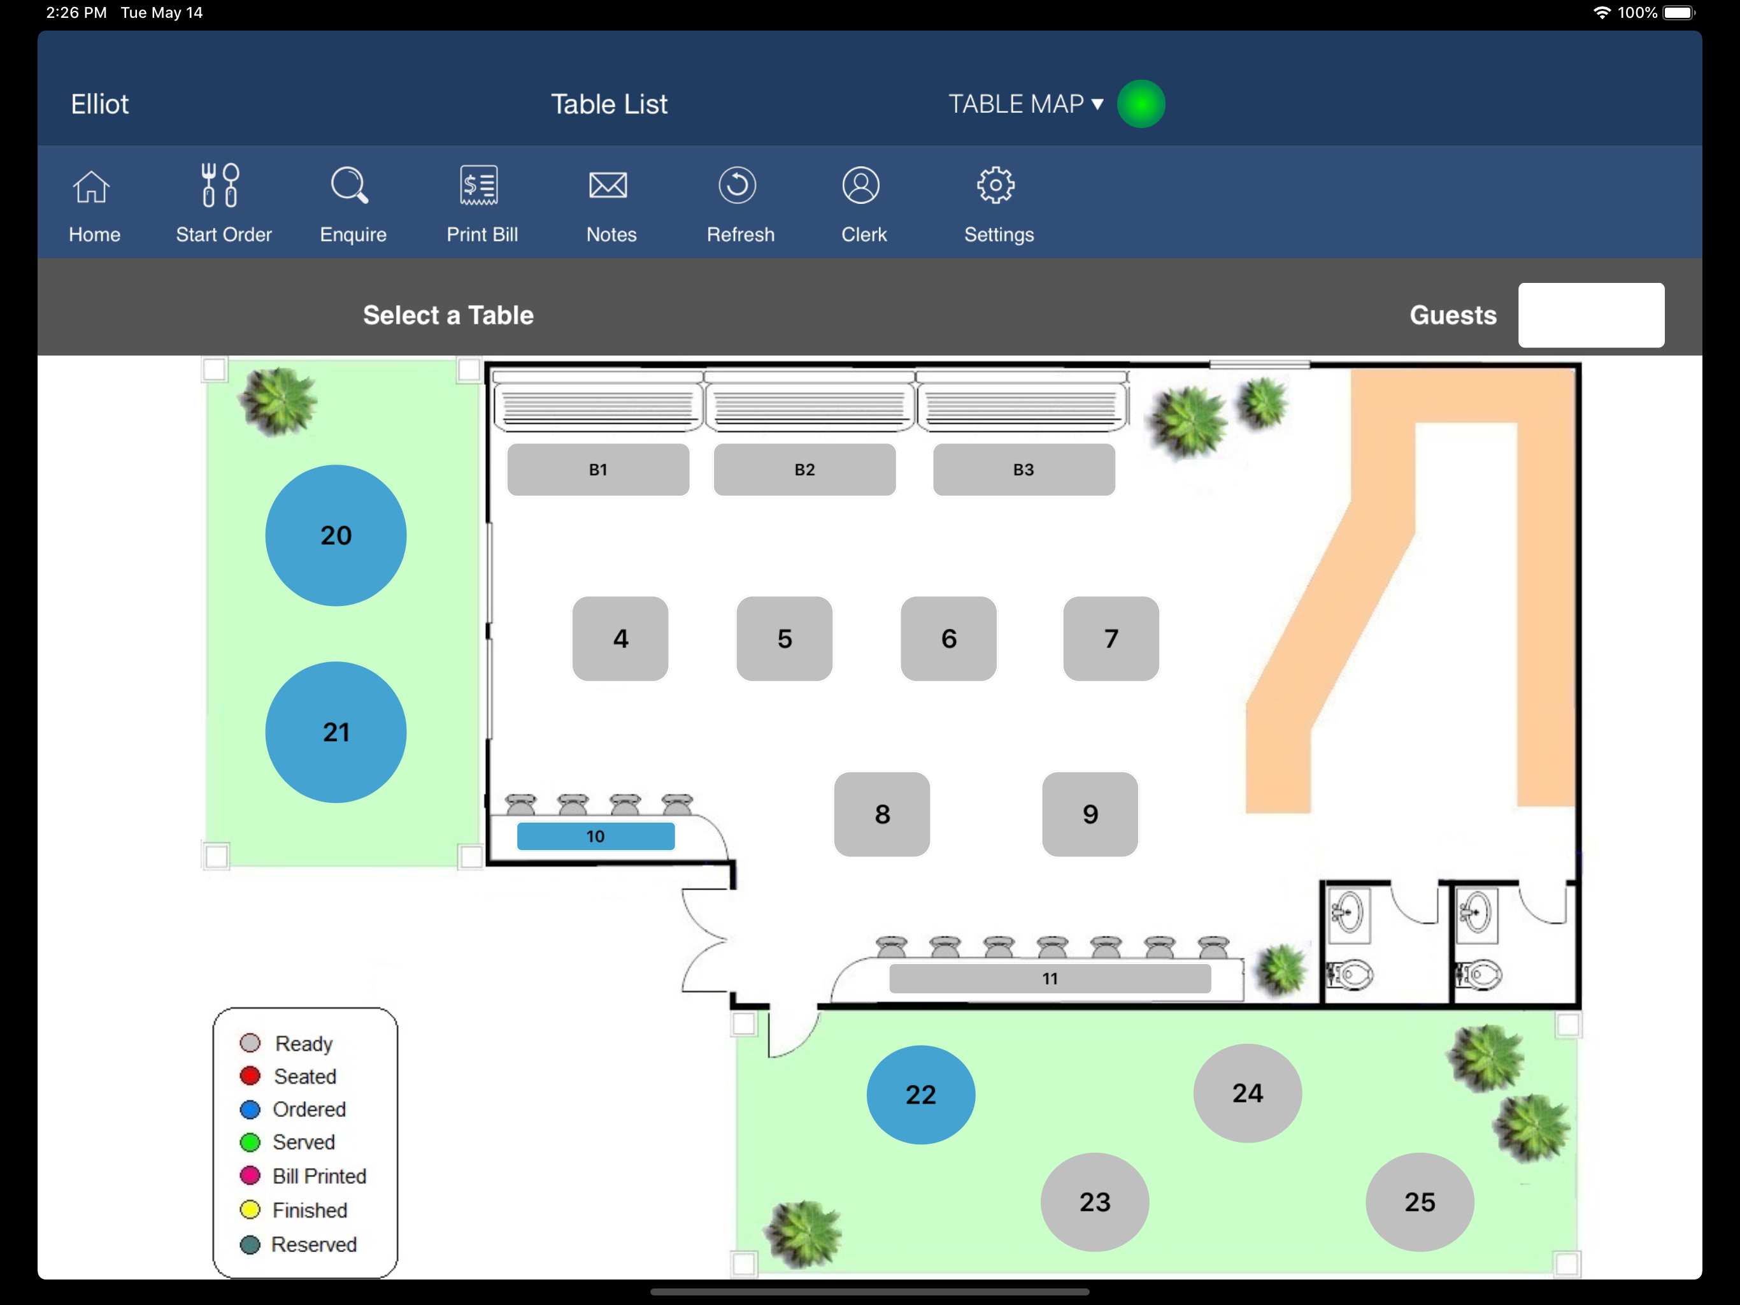Choose table 6 on the map
Screen dimensions: 1740x1305
[x=949, y=638]
